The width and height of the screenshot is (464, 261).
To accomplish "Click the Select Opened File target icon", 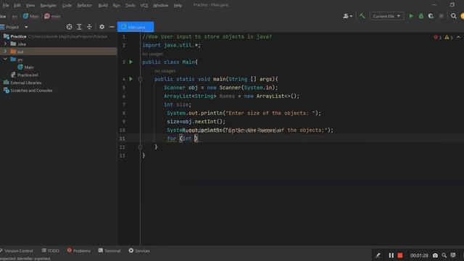I will point(70,27).
